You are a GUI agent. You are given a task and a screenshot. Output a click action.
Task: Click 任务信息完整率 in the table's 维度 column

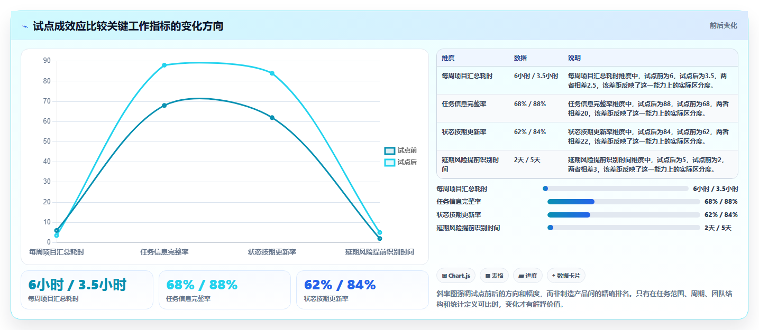[x=464, y=104]
